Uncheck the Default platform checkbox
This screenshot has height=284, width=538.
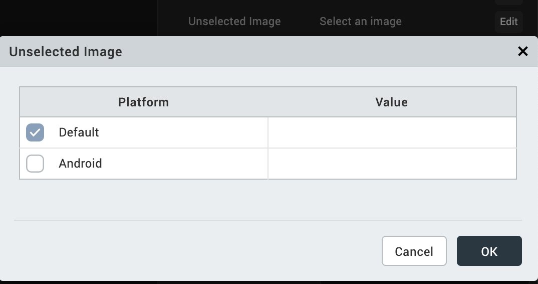[x=35, y=132]
